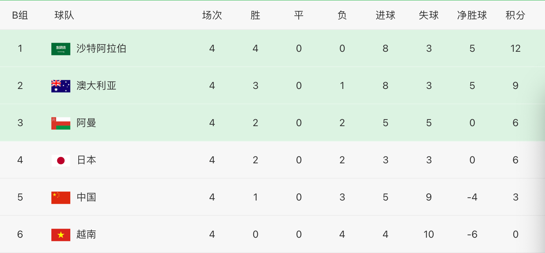The height and width of the screenshot is (253, 545).
Task: Click the 进球 column header
Action: pyautogui.click(x=385, y=15)
